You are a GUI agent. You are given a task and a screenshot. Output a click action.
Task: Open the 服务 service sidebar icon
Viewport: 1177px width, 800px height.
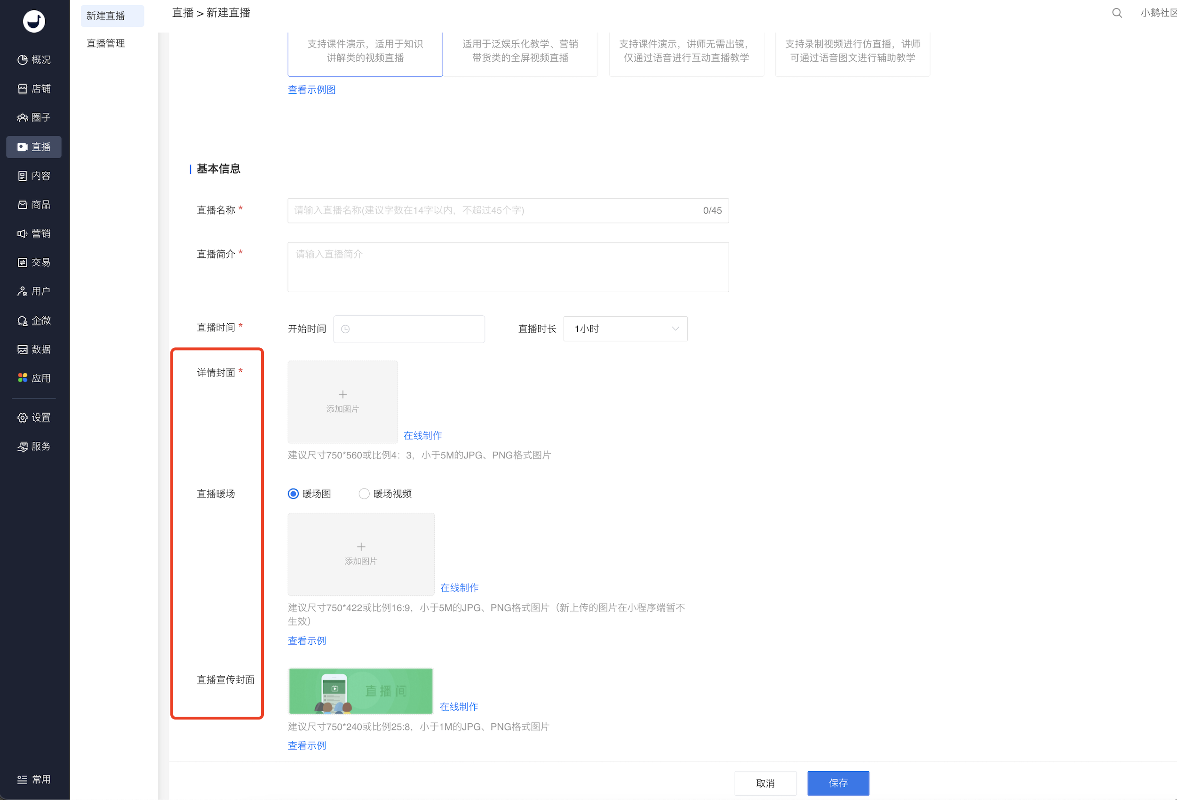click(22, 447)
